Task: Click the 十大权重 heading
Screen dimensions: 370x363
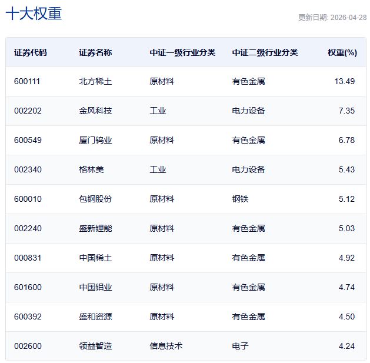Action: [x=34, y=14]
